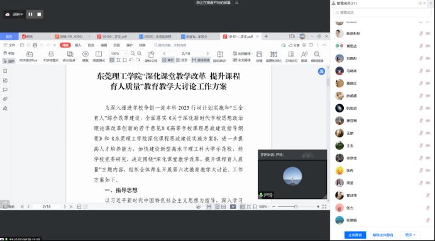Screen dimensions: 435x241
Task: Open 划词翻译 word translation
Action: (242, 53)
